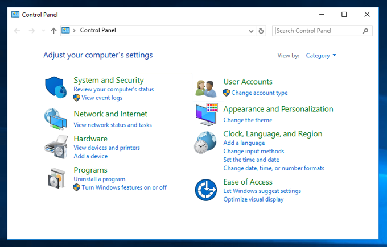Open the Network and Internet globe icon

[x=56, y=119]
